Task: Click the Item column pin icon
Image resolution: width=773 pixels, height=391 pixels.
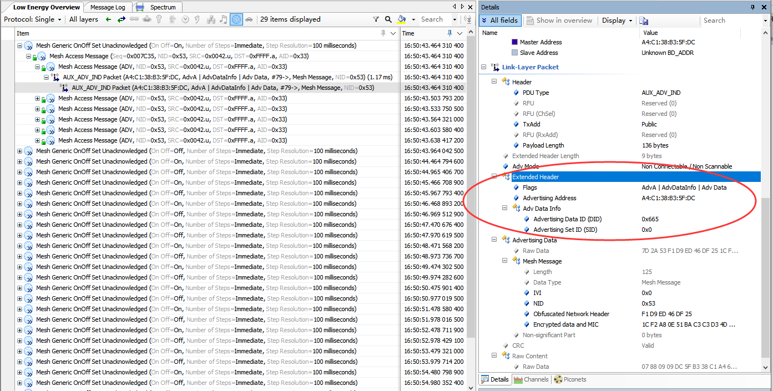Action: coord(383,33)
